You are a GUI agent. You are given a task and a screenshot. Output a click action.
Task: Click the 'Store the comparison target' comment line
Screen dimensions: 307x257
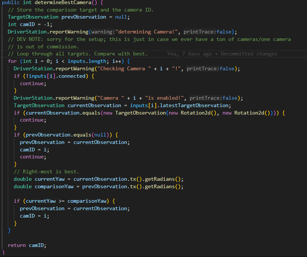(81, 10)
